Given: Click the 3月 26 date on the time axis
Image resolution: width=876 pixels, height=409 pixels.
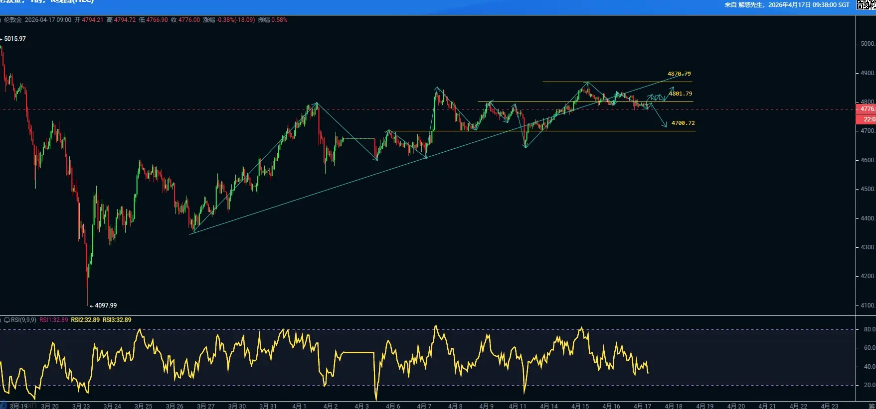Looking at the screenshot, I should [175, 406].
